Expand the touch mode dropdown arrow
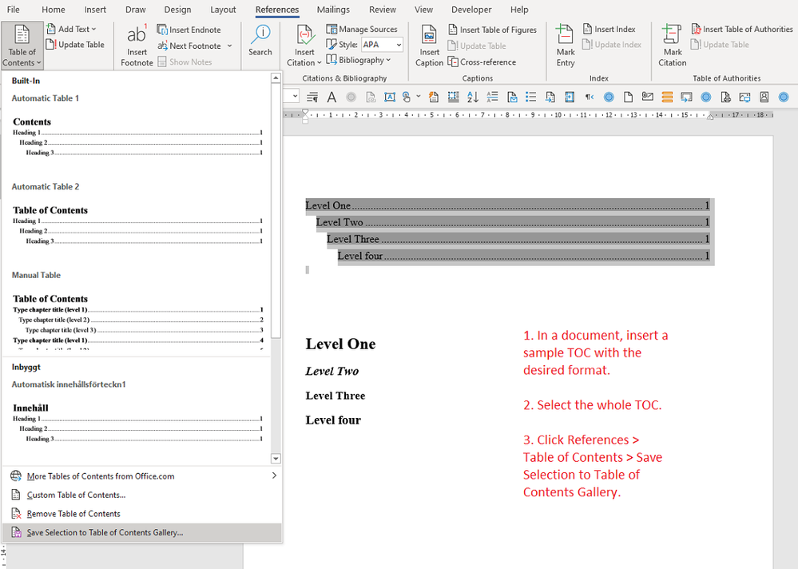 click(x=419, y=96)
